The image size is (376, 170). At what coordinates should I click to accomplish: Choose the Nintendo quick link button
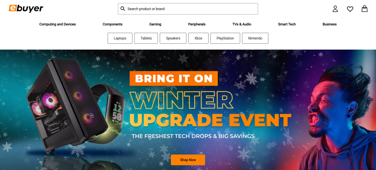pyautogui.click(x=255, y=38)
